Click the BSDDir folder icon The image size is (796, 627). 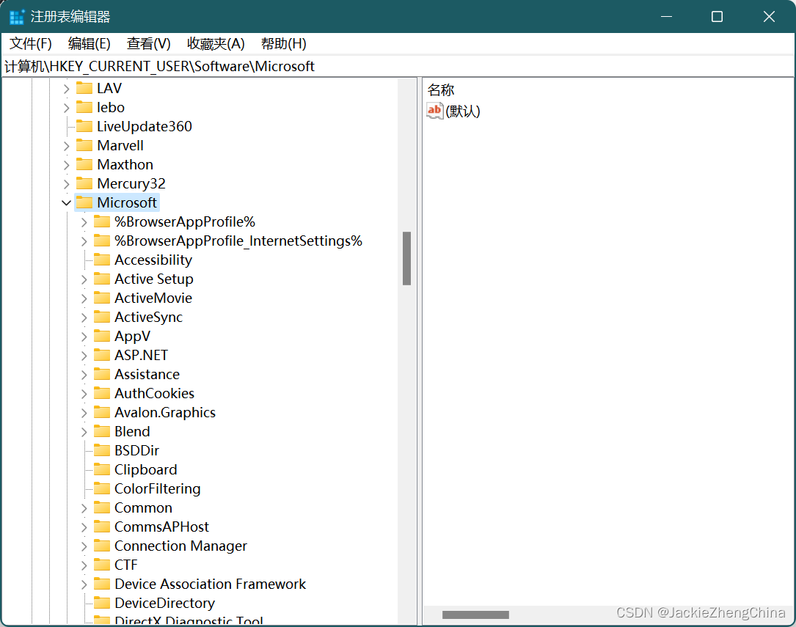coord(102,450)
